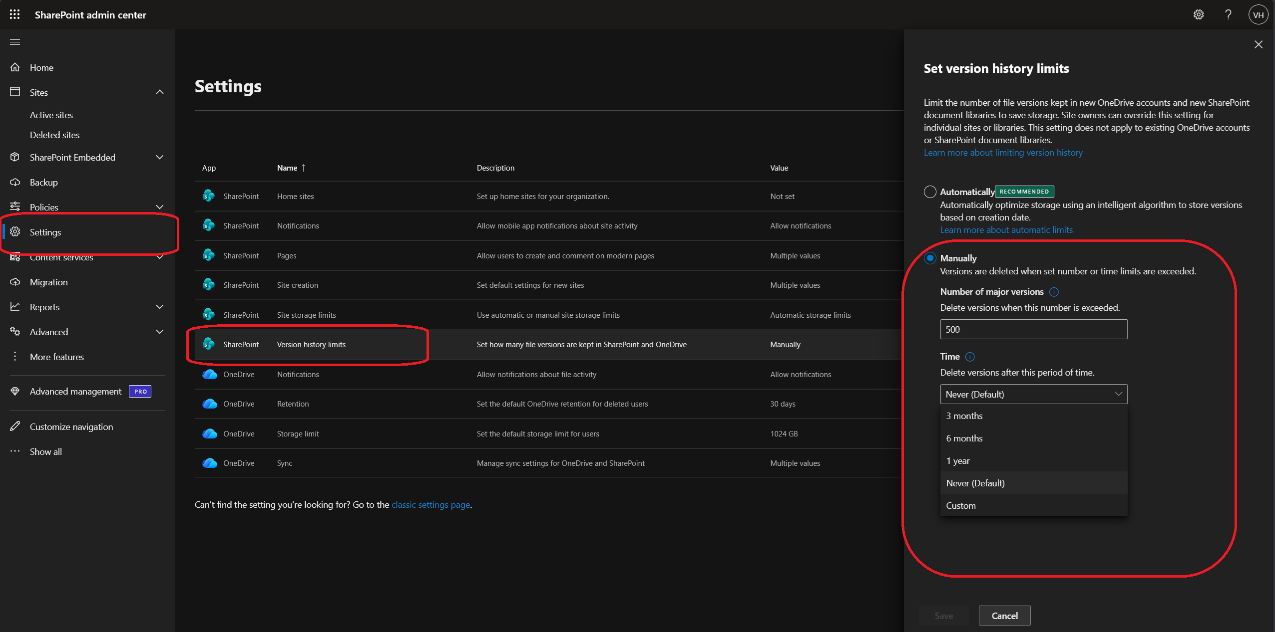Click info icon next to Number of major versions
Screen dimensions: 1275x632
tap(1054, 292)
